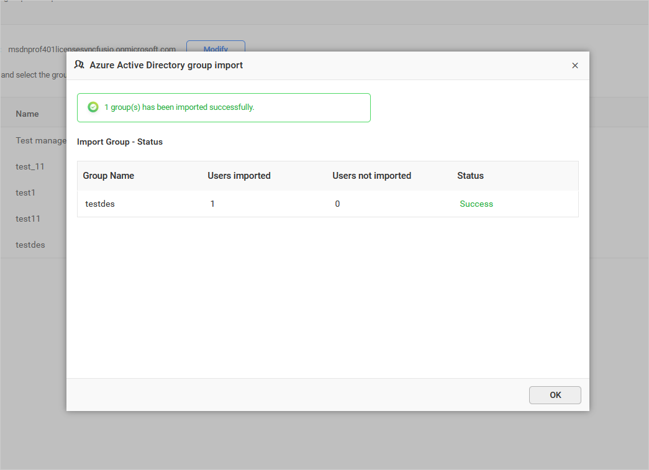Select the test1 group in the background list

(x=25, y=192)
